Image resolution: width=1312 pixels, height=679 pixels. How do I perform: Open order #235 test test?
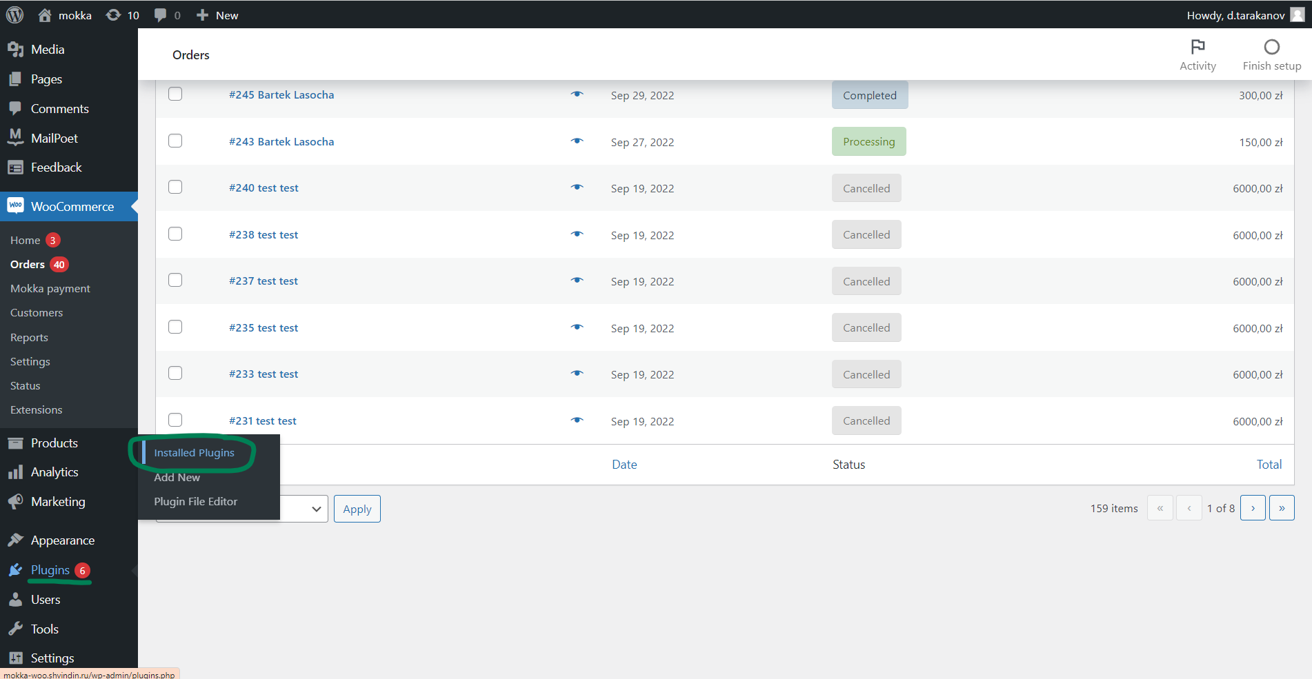tap(264, 327)
